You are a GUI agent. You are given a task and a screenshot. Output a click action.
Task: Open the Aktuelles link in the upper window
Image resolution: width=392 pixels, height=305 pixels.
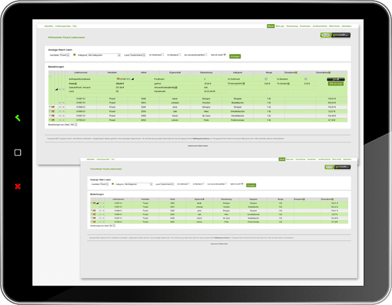point(49,26)
